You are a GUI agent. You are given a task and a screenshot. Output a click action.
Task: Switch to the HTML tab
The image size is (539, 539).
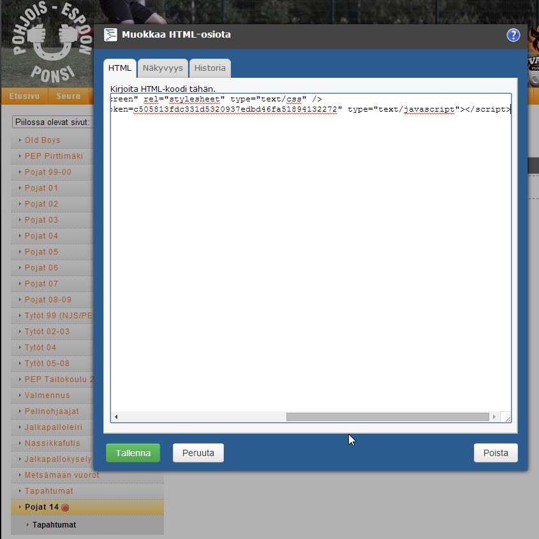pyautogui.click(x=120, y=68)
